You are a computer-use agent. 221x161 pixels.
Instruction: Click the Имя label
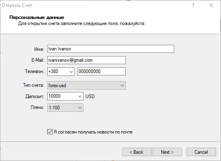click(40, 49)
